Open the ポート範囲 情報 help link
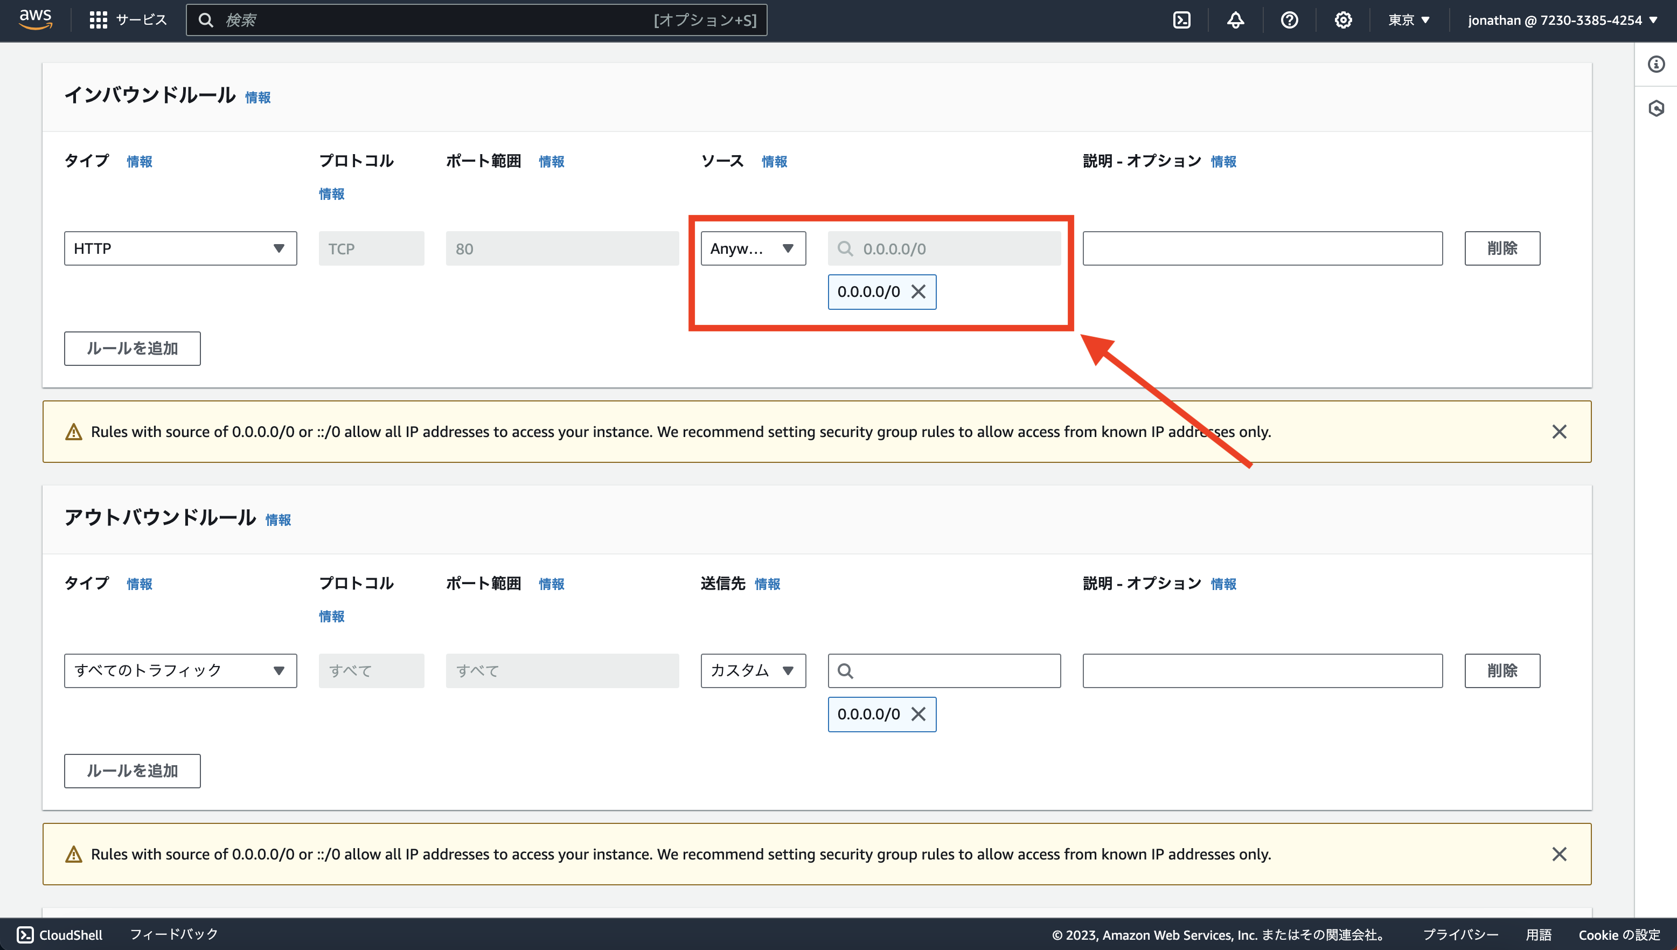Screen dimensions: 1677x950 (x=551, y=161)
